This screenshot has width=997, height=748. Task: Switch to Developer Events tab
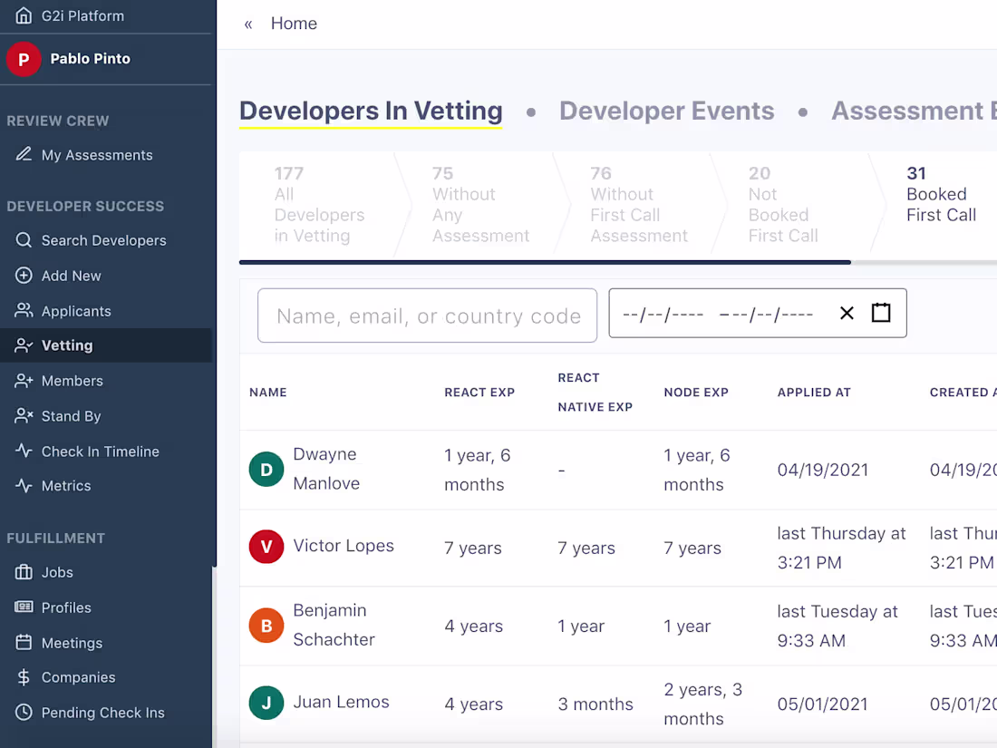coord(666,111)
